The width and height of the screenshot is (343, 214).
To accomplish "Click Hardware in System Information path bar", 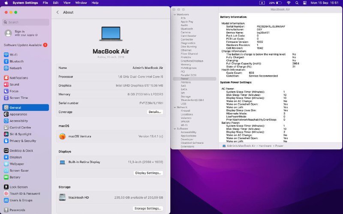I will coord(265,146).
